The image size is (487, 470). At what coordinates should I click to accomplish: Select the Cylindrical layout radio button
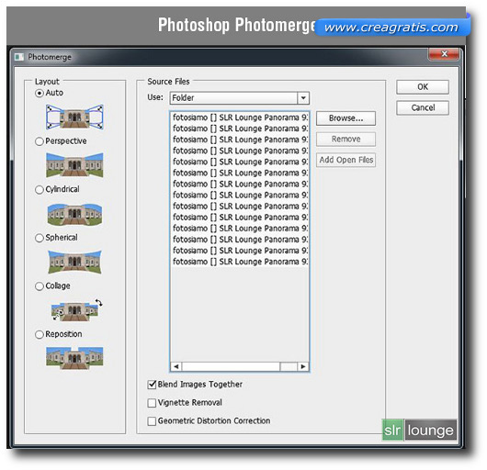[x=40, y=189]
